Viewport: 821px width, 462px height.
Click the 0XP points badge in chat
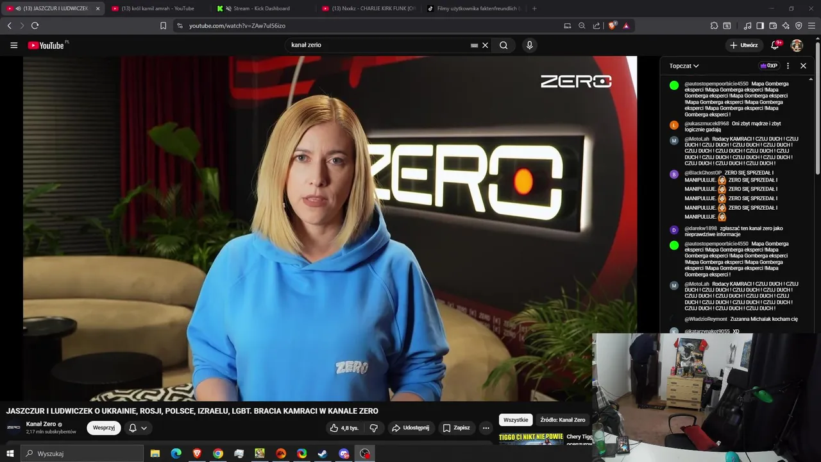(x=768, y=65)
